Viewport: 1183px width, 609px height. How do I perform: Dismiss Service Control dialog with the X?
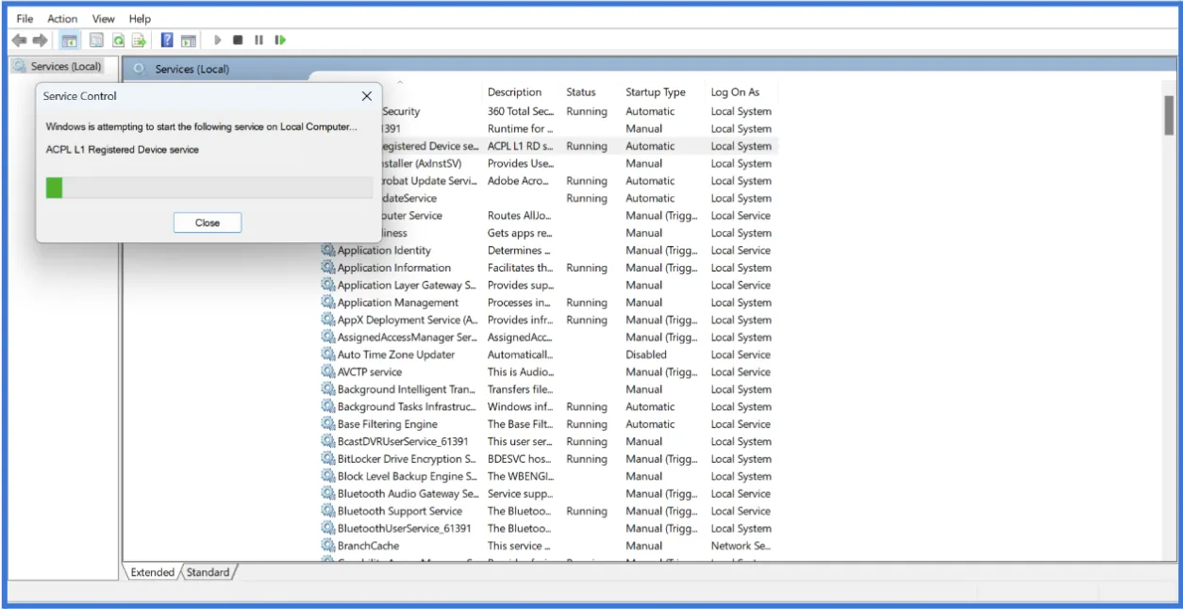pyautogui.click(x=367, y=96)
